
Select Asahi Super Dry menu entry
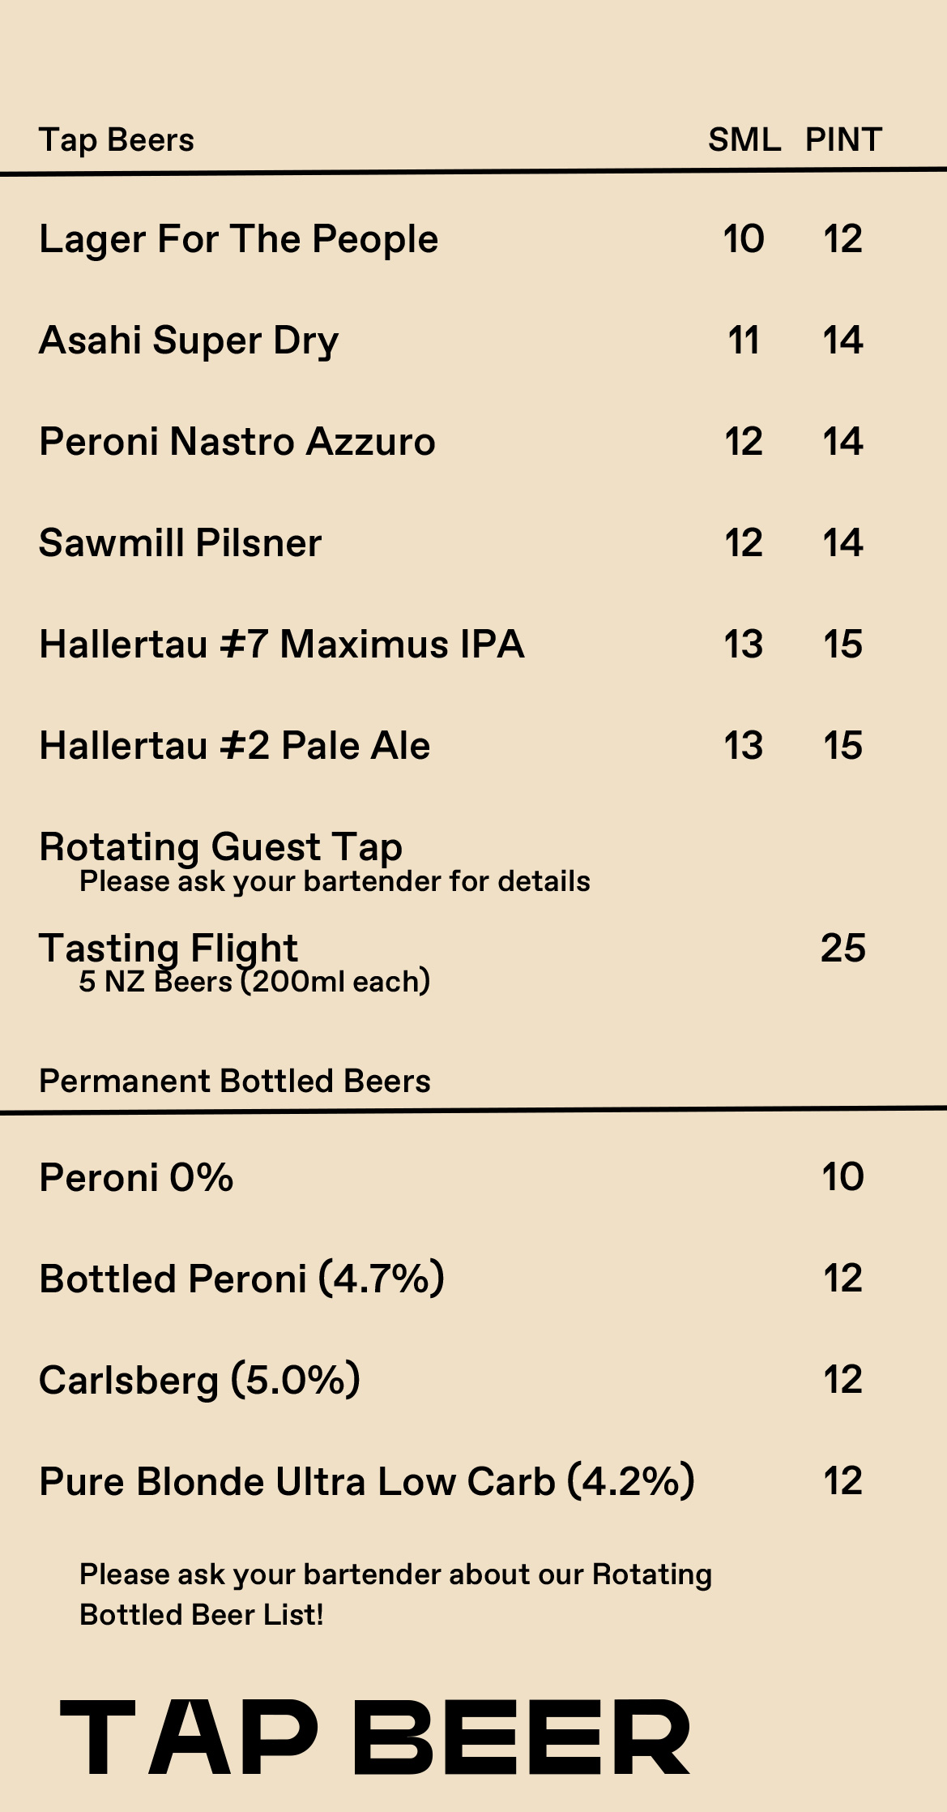point(189,341)
